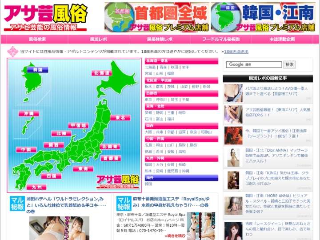Viewport: 320px width, 240px height.
Task: Open the 江北 Dior ANMA article
Action: click(x=276, y=156)
